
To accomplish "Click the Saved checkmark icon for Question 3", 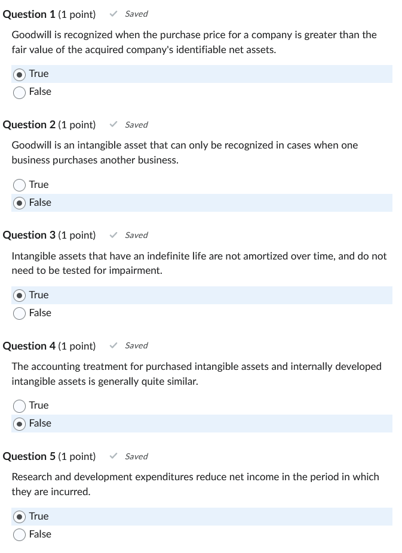I will (113, 234).
